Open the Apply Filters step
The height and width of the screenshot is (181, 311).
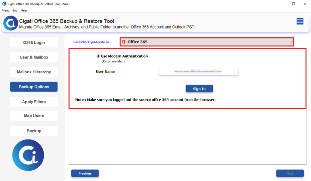click(x=34, y=102)
